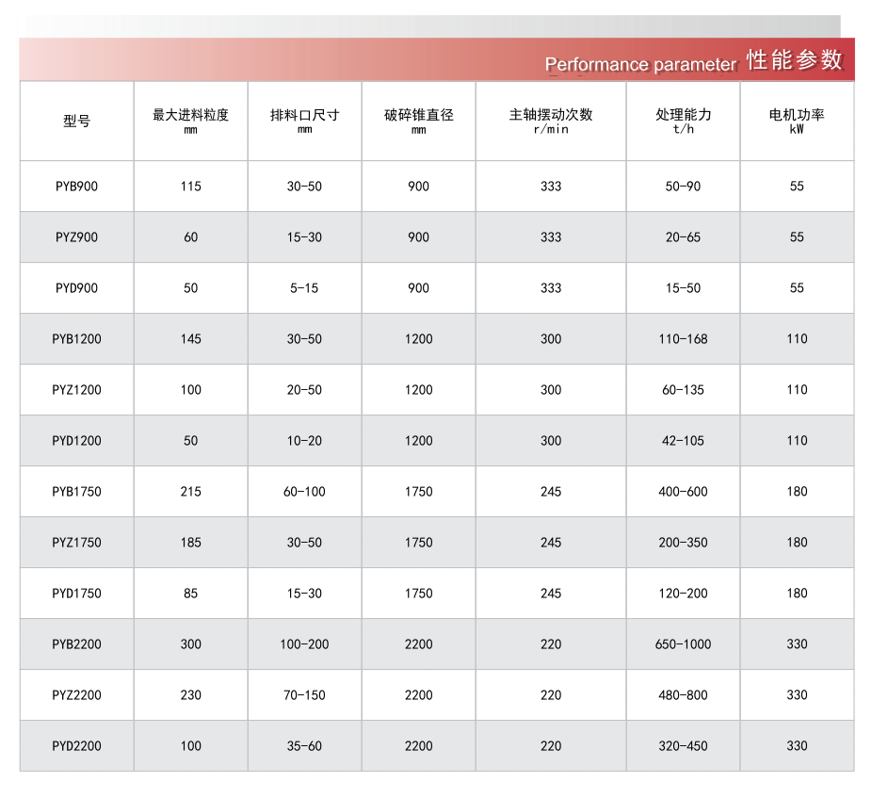The image size is (872, 798).
Task: Select the 215 max feed size cell
Action: click(191, 492)
